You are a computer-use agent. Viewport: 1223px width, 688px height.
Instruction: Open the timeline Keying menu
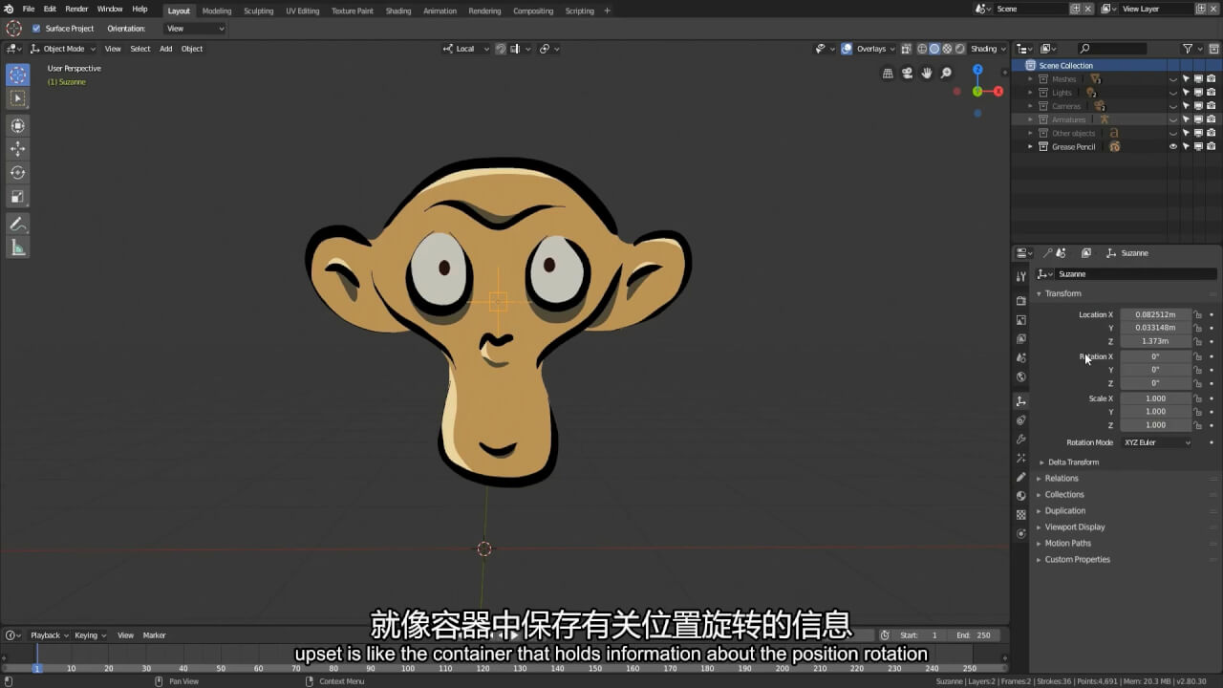tap(89, 635)
